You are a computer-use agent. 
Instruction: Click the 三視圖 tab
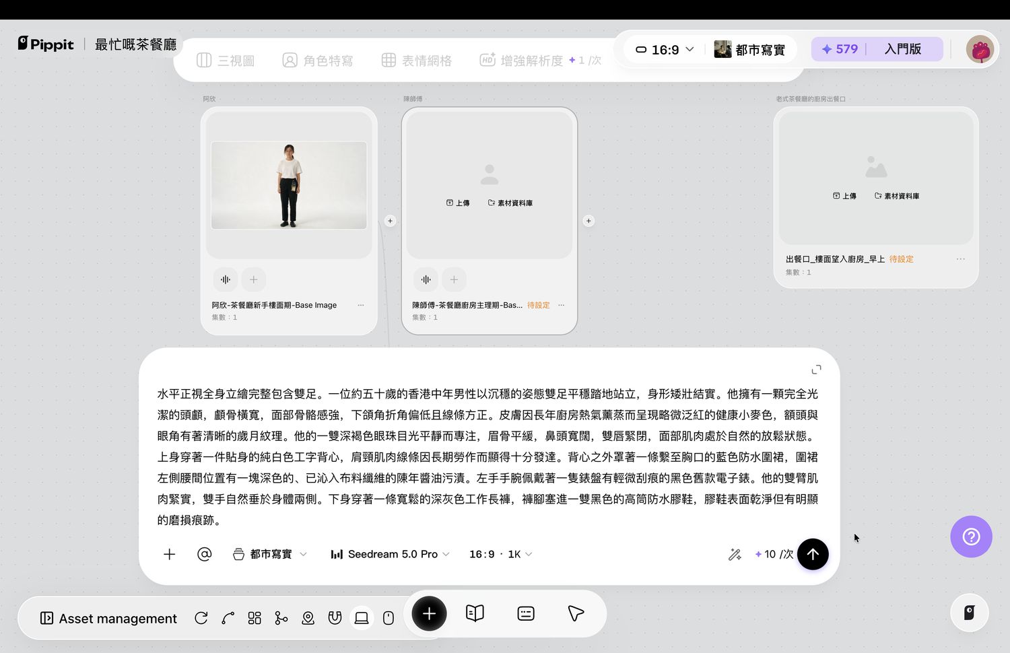pos(226,61)
